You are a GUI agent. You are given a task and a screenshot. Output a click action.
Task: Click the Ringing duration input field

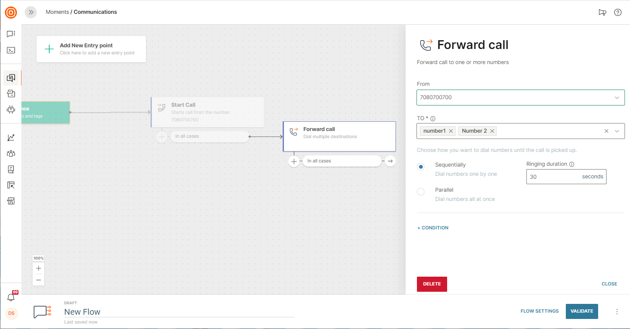554,177
